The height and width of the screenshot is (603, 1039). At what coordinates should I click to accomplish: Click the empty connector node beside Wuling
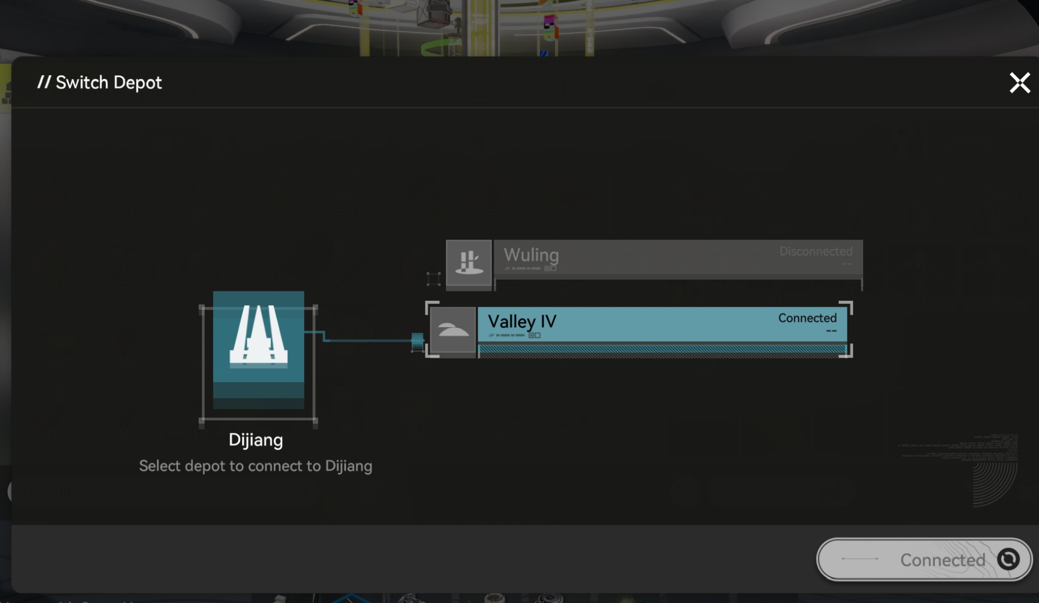point(433,279)
